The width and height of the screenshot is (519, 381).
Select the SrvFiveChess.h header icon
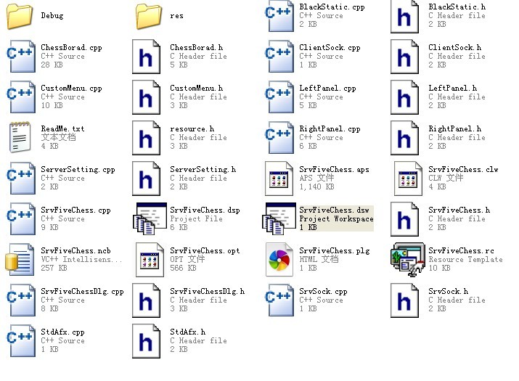click(404, 219)
